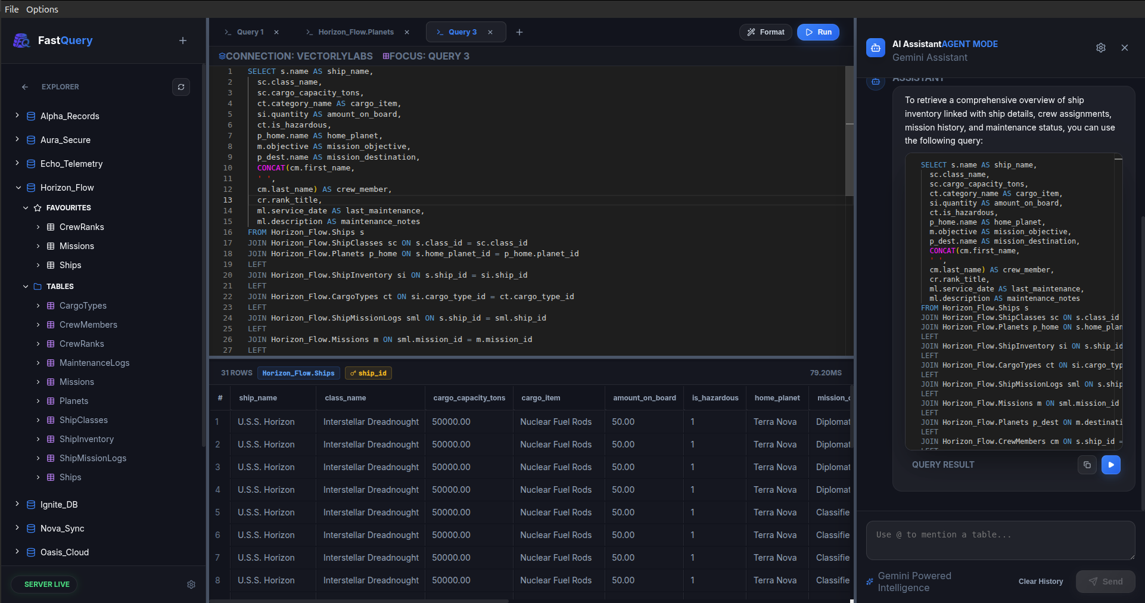Click the Tables folder icon
The width and height of the screenshot is (1145, 603).
pos(38,287)
